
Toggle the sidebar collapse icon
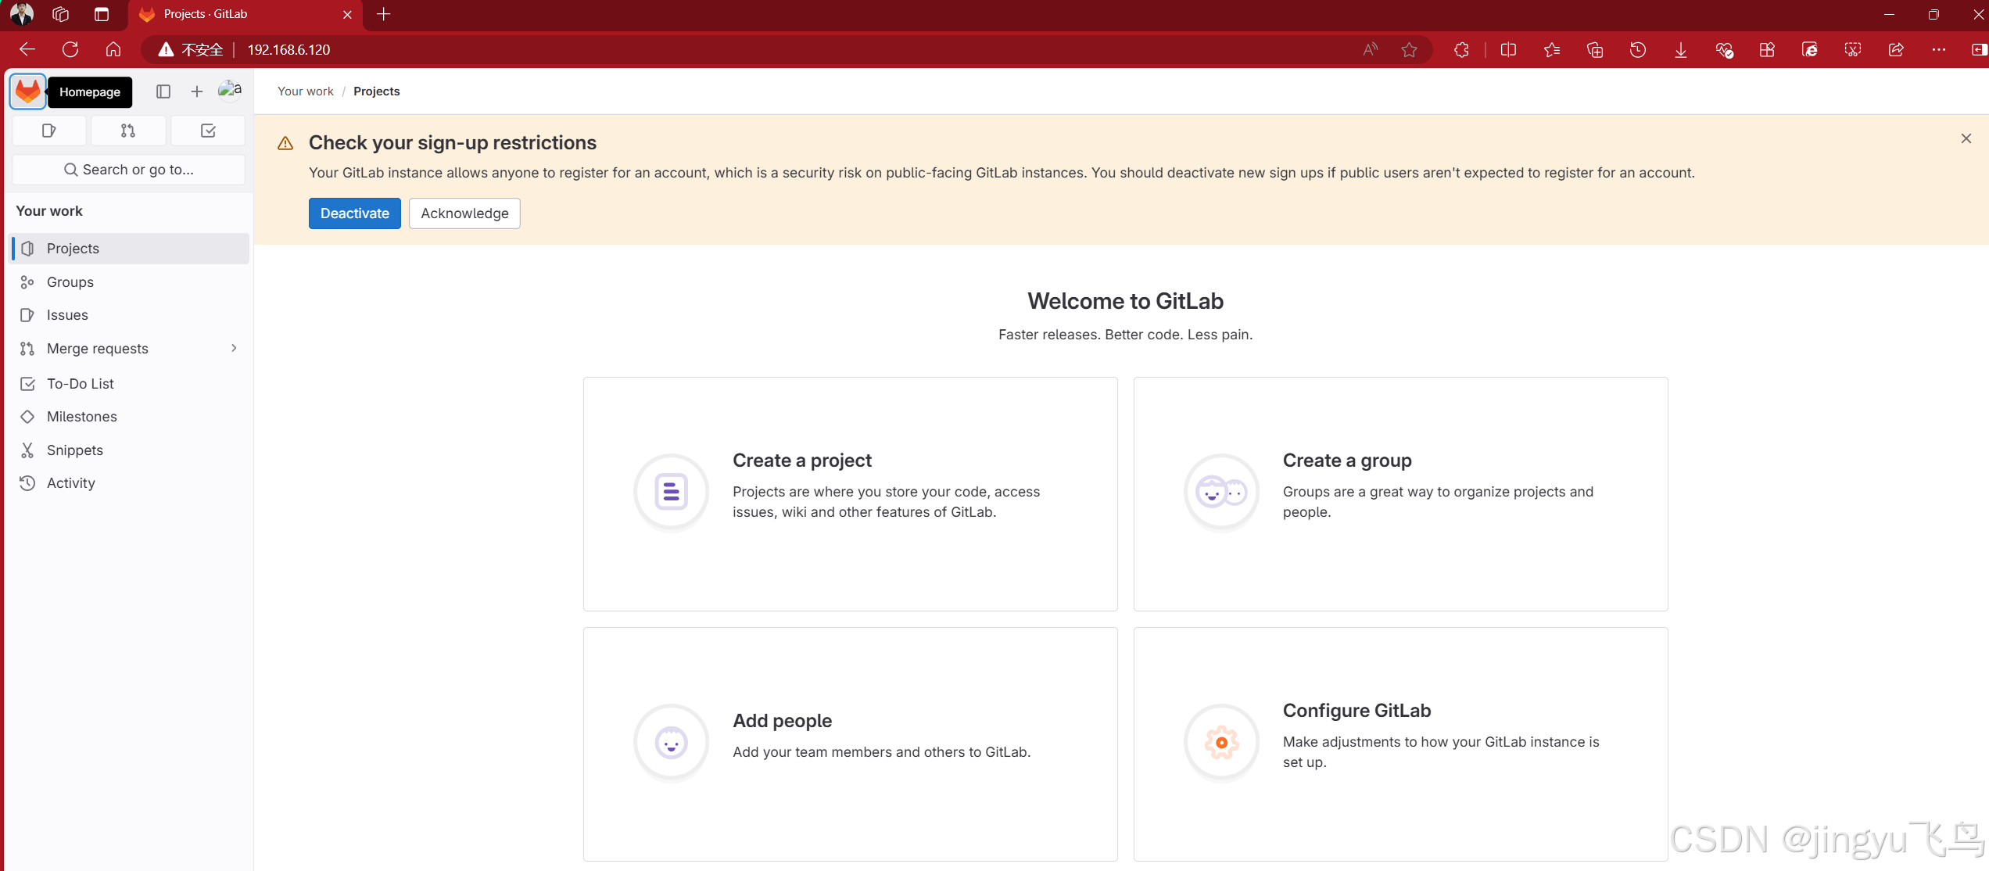click(x=163, y=91)
